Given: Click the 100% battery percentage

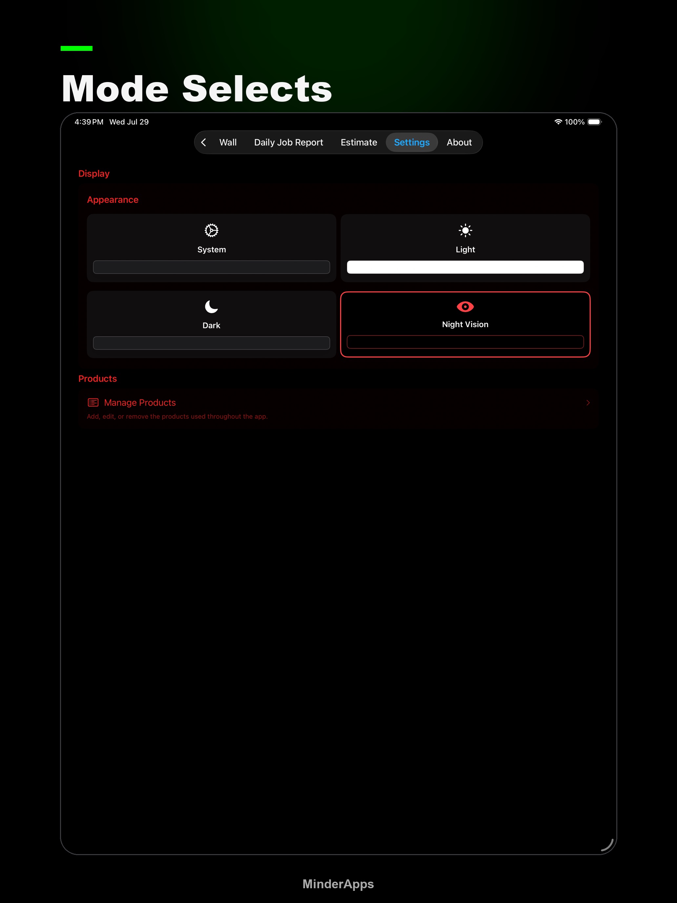Looking at the screenshot, I should coord(575,122).
